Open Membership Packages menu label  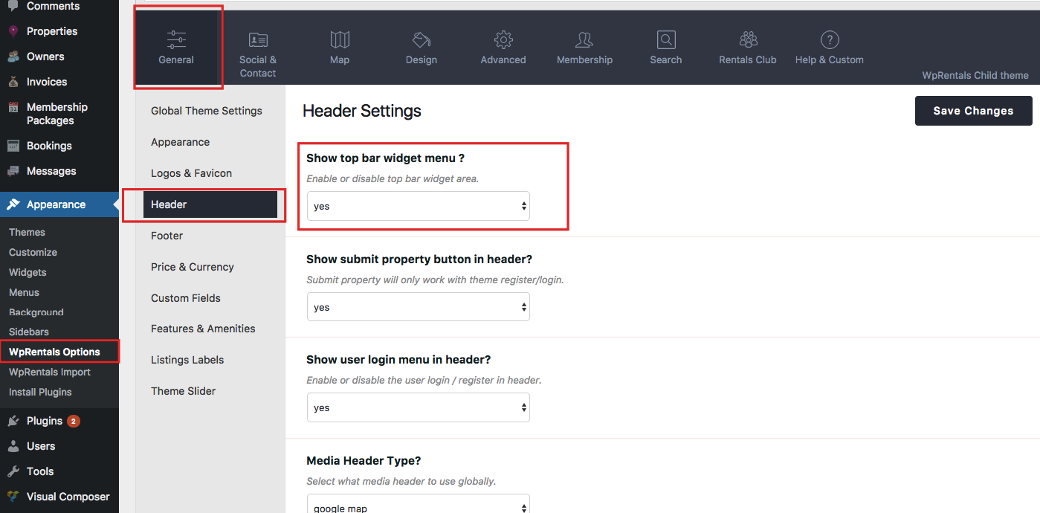click(x=57, y=114)
